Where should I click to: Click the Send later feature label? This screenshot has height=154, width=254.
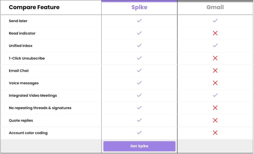[18, 21]
